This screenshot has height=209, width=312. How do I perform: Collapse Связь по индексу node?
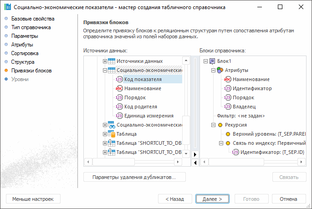220,143
